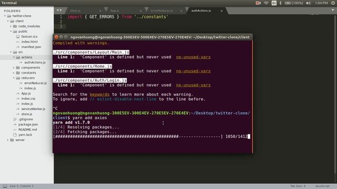Image resolution: width=337 pixels, height=189 pixels.
Task: Collapse the src folder
Action: 11,52
